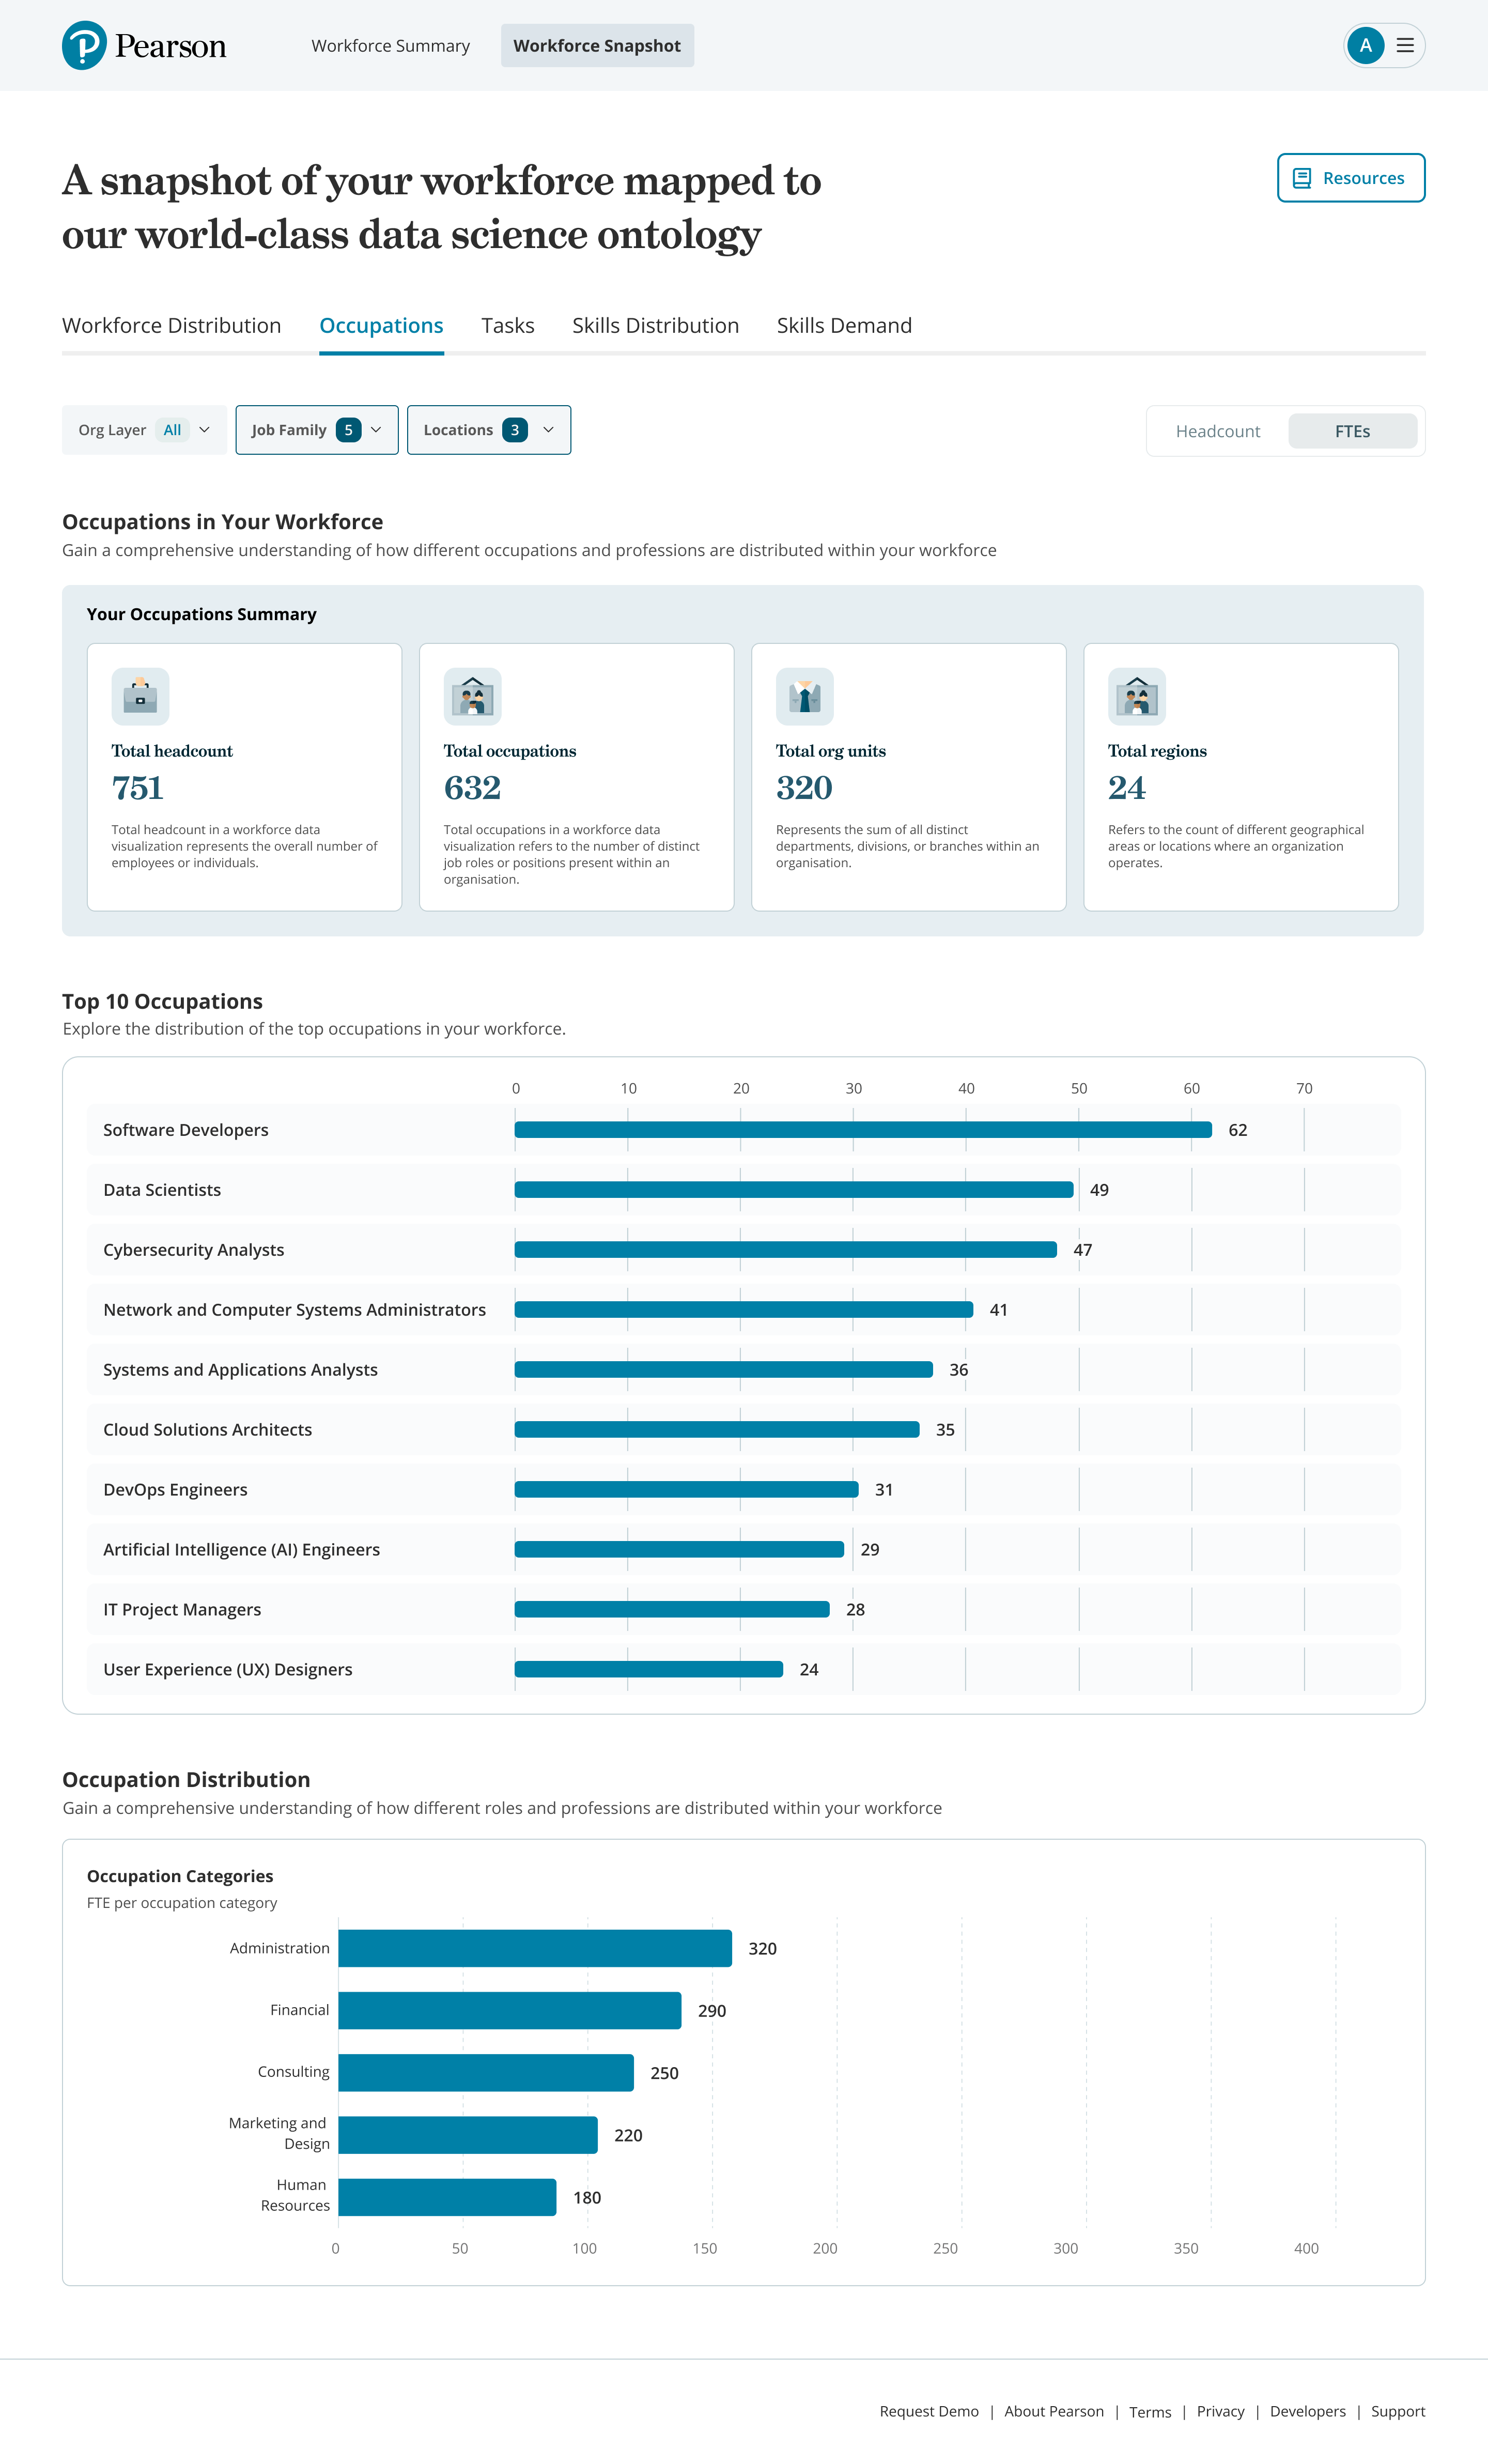Image resolution: width=1488 pixels, height=2464 pixels.
Task: Click the Administration bar in Occupation Categories
Action: click(534, 1948)
